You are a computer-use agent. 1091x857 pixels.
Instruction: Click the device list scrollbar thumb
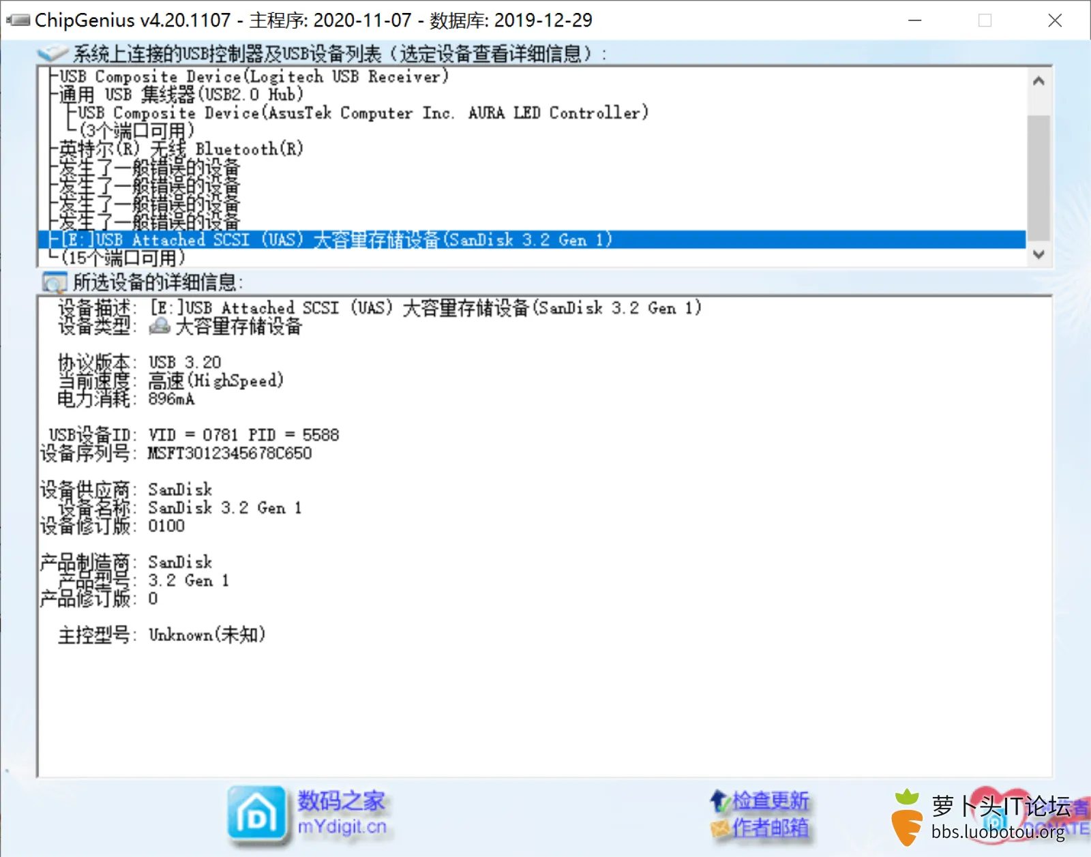[1038, 178]
